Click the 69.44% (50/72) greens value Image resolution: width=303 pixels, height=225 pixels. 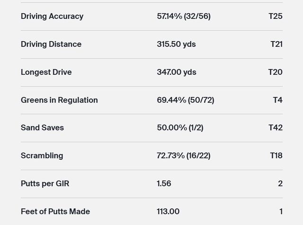tap(185, 100)
